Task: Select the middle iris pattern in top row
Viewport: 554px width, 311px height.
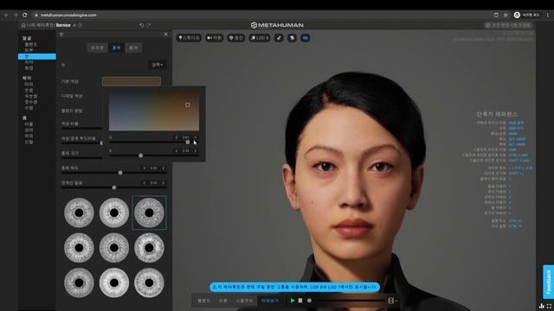Action: 114,213
